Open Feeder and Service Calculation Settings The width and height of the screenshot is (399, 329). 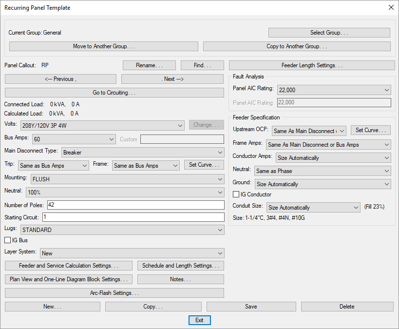[x=69, y=266]
